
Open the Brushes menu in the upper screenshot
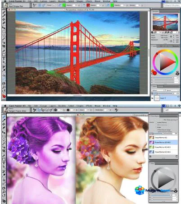[62, 1]
